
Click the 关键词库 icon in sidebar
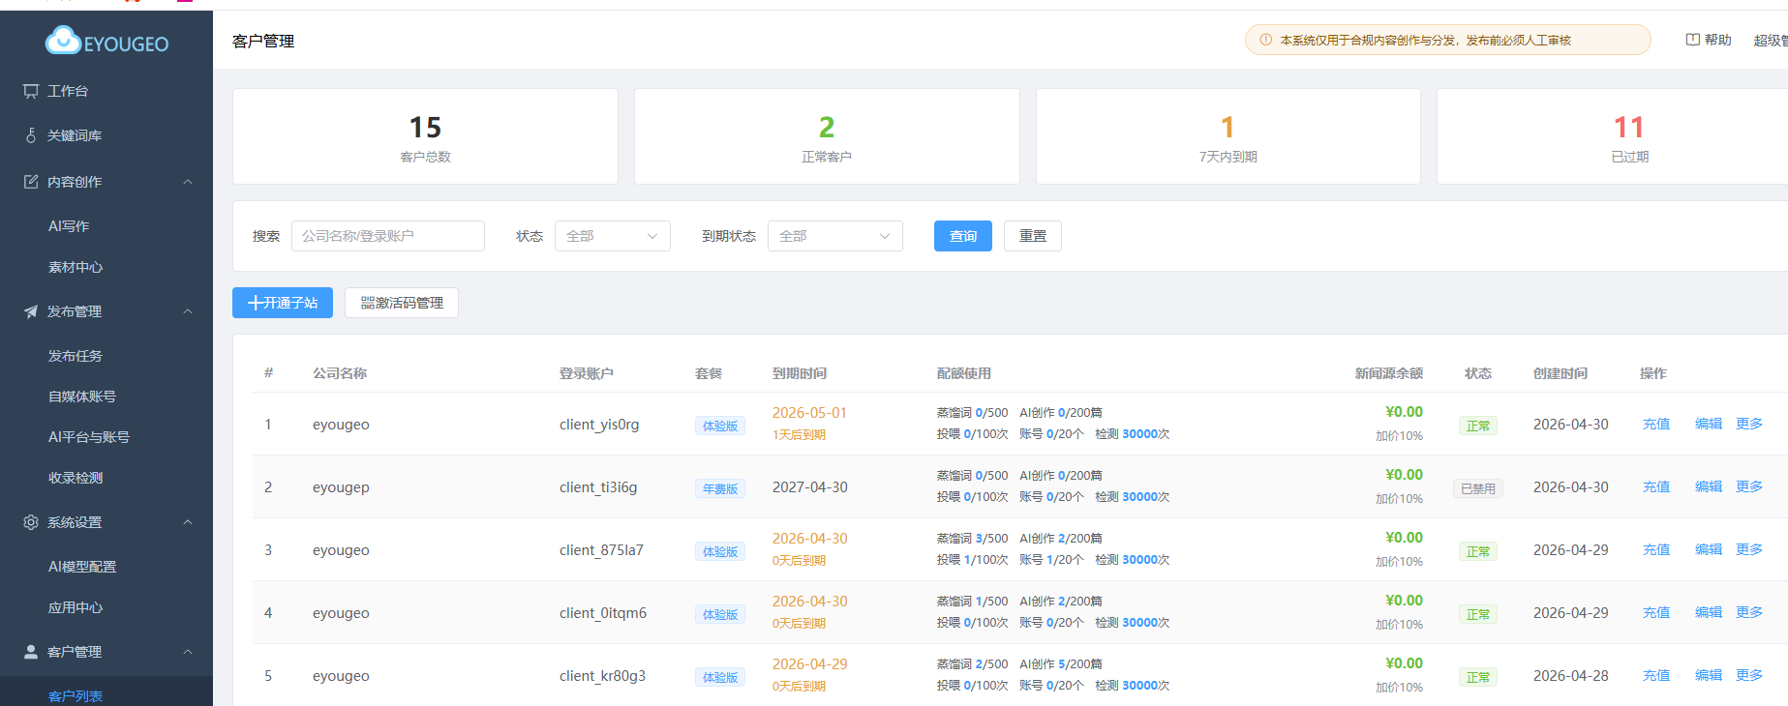coord(31,135)
